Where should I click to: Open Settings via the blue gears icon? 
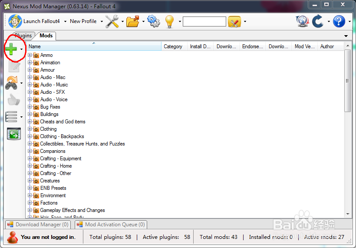point(154,21)
